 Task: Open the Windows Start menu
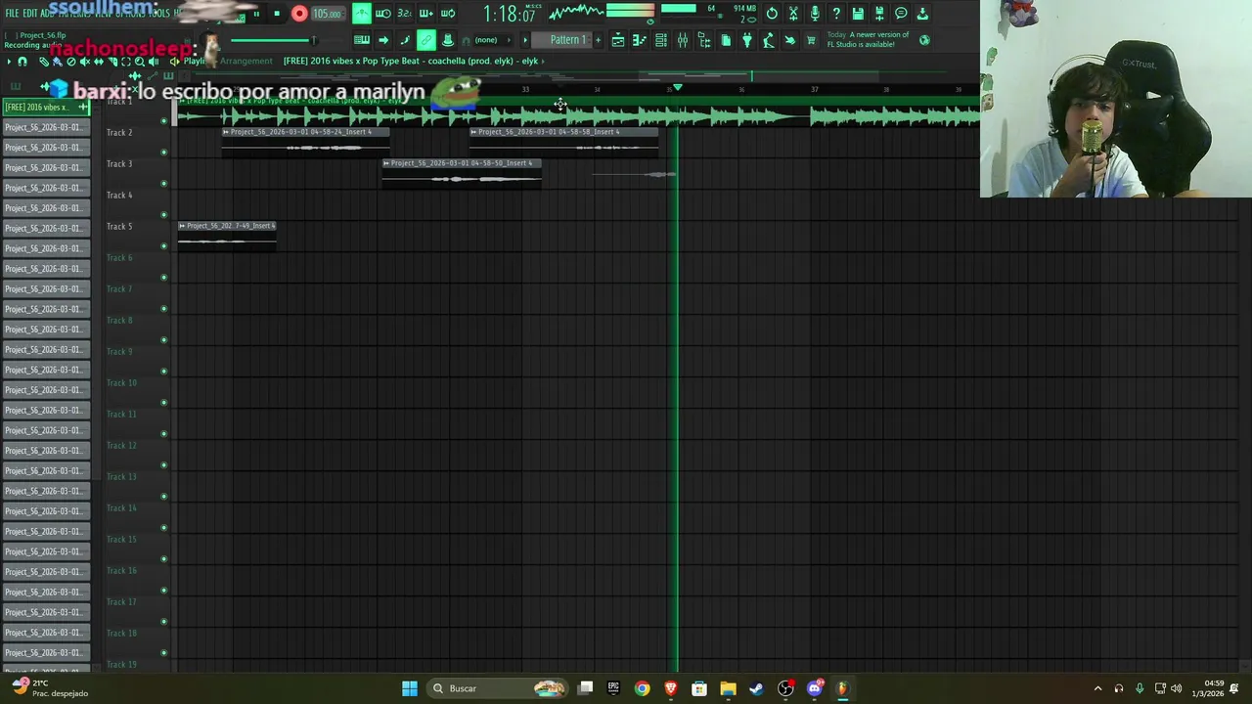410,688
